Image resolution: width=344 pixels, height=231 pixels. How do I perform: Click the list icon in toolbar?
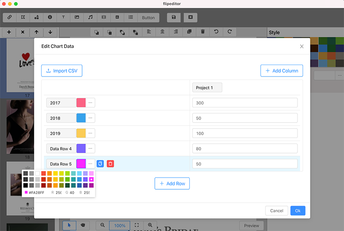131,17
